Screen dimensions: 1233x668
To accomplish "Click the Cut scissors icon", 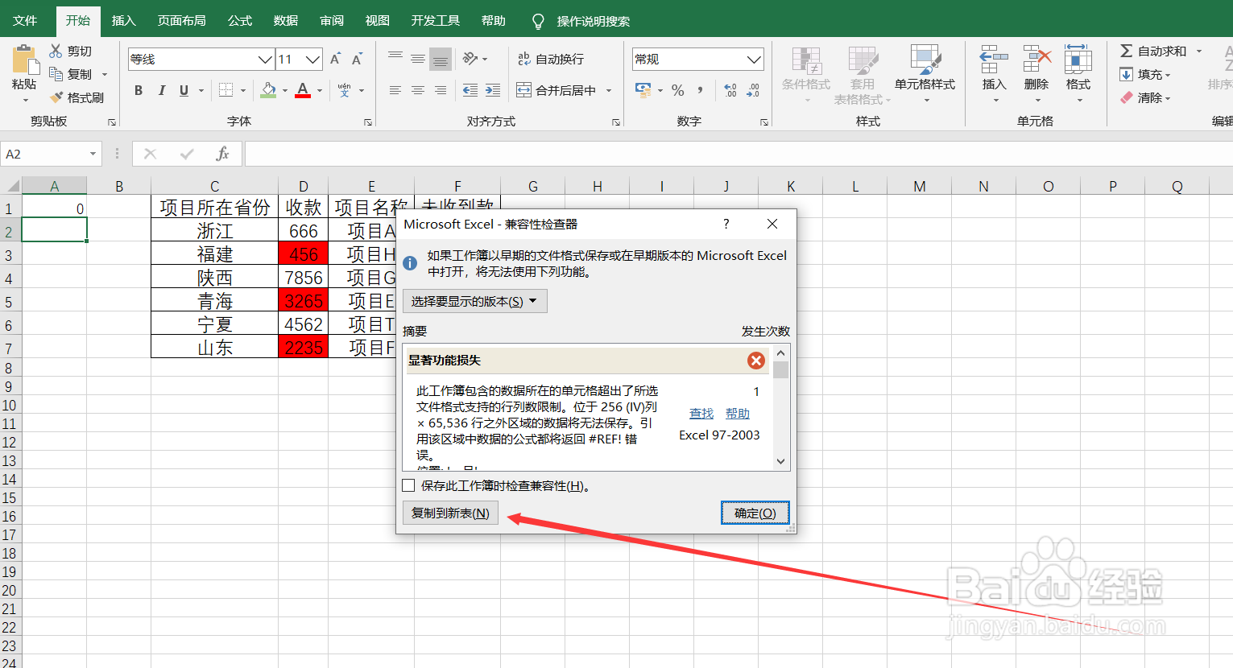I will (56, 51).
